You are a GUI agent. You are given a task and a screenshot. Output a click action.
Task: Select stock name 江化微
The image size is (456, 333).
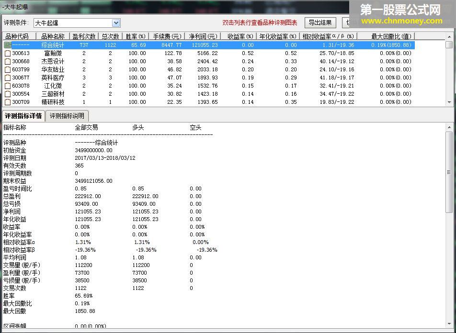(53, 86)
